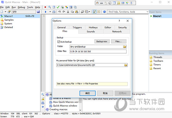Open the Debug menu

tap(21, 7)
